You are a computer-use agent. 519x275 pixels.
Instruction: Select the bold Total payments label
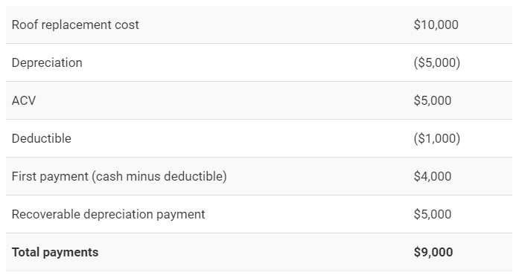(x=55, y=253)
